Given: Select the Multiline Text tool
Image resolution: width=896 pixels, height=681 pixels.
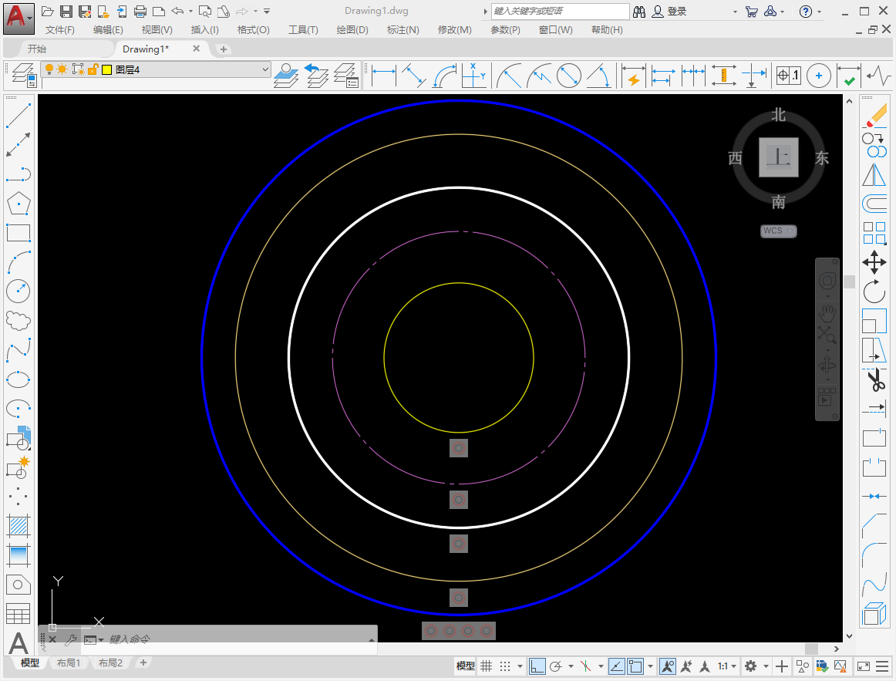Looking at the screenshot, I should pyautogui.click(x=18, y=643).
